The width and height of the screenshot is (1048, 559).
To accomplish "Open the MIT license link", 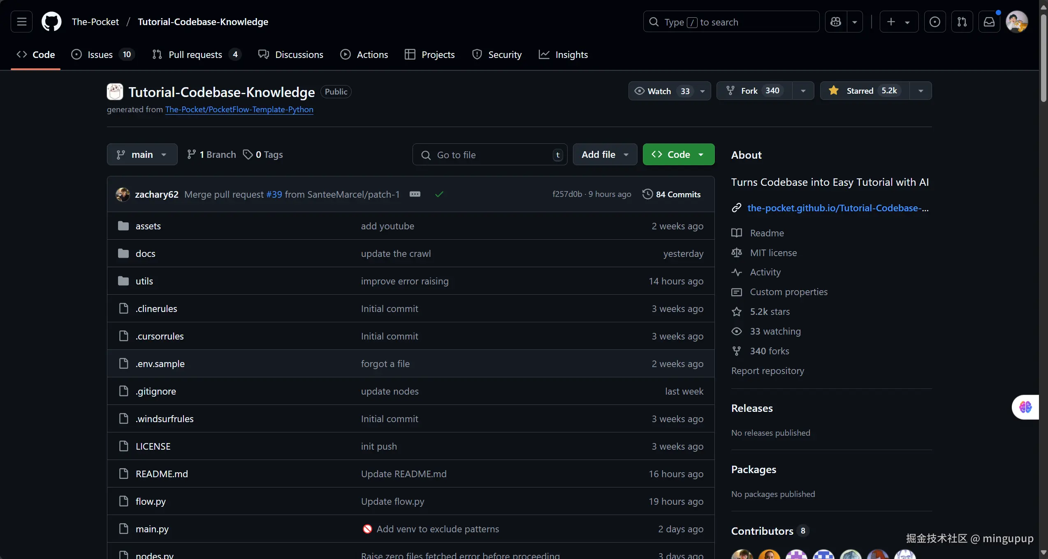I will (x=773, y=253).
